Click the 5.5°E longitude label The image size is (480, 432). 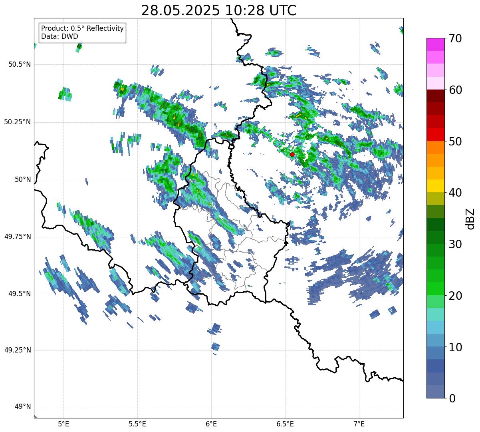click(x=138, y=424)
